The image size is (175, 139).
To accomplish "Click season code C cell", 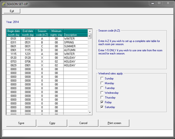I will click(42, 46).
